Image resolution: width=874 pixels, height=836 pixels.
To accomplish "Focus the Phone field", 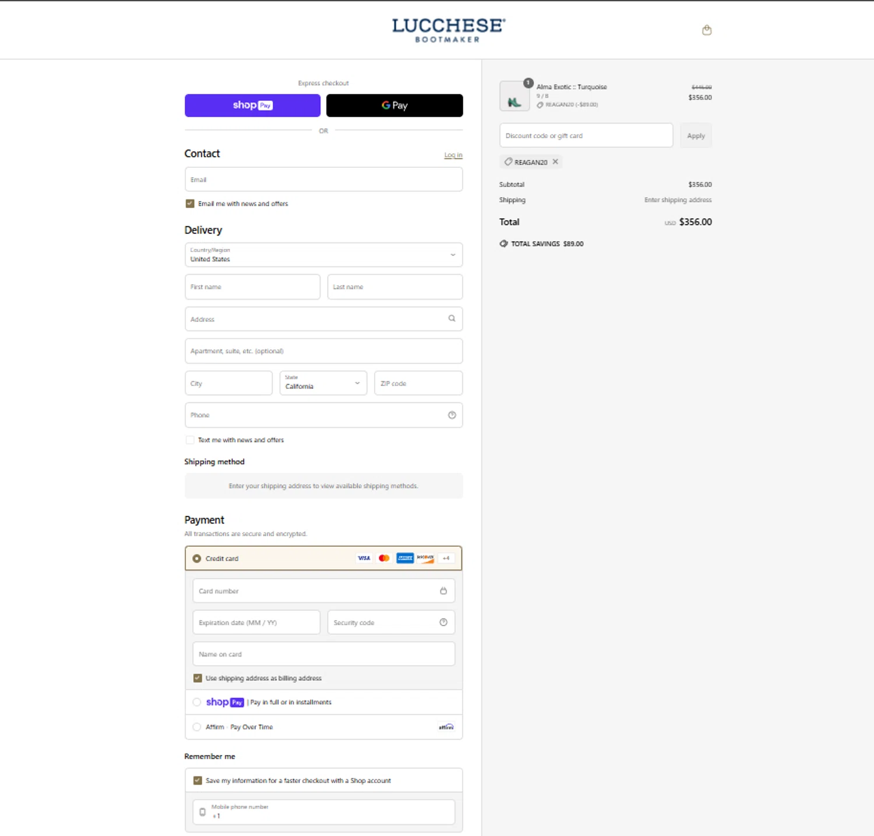I will coord(323,415).
